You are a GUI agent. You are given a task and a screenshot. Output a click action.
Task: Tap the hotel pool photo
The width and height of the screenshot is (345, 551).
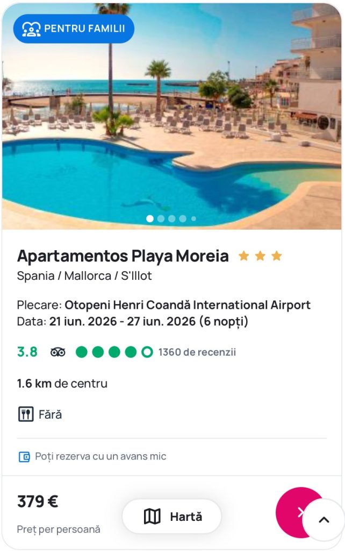click(x=172, y=135)
